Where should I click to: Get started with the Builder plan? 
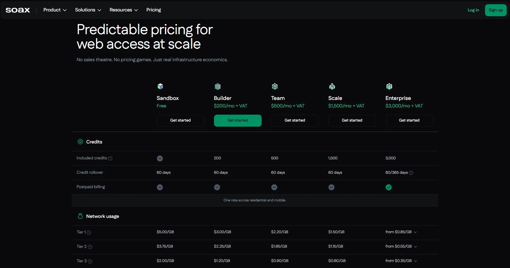click(x=238, y=120)
